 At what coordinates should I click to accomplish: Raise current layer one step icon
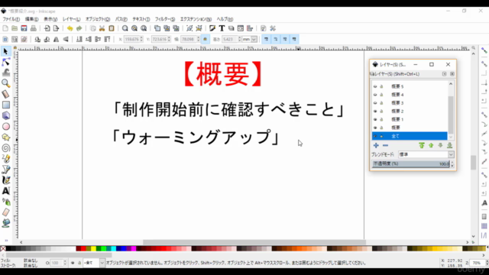click(431, 145)
